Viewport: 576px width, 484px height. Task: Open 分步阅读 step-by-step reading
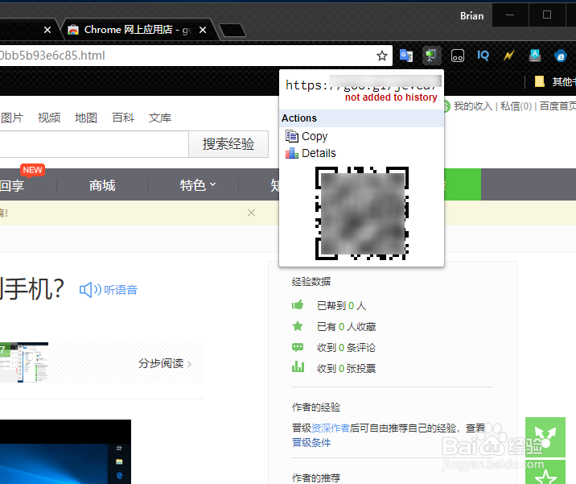(x=165, y=363)
